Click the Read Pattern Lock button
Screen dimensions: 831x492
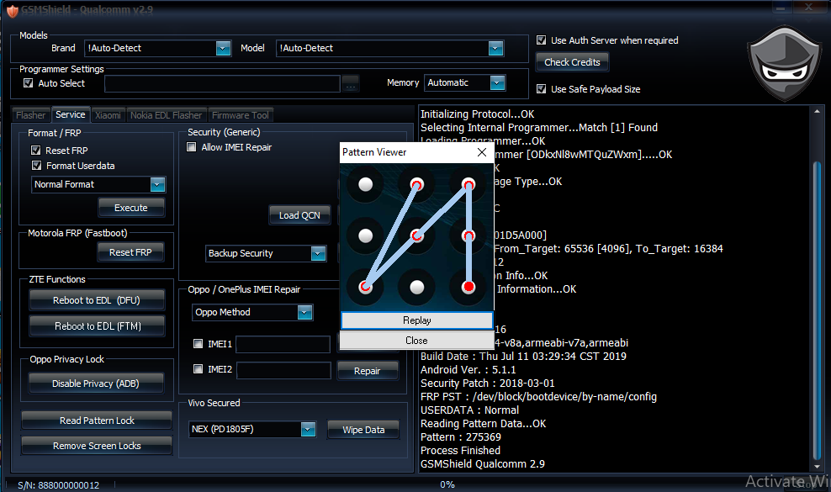click(x=97, y=421)
